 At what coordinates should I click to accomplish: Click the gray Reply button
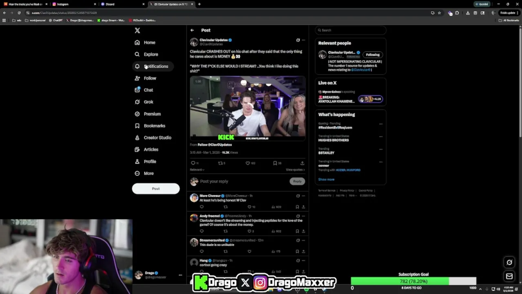click(x=297, y=181)
